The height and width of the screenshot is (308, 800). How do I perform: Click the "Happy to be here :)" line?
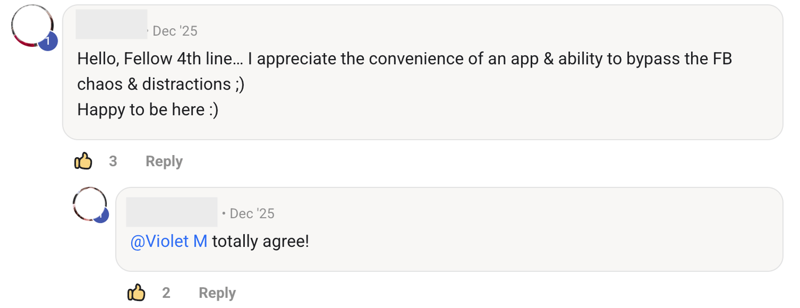[148, 109]
